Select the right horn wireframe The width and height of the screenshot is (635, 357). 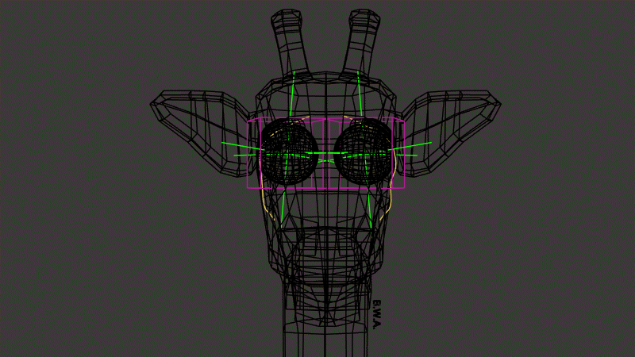(361, 43)
